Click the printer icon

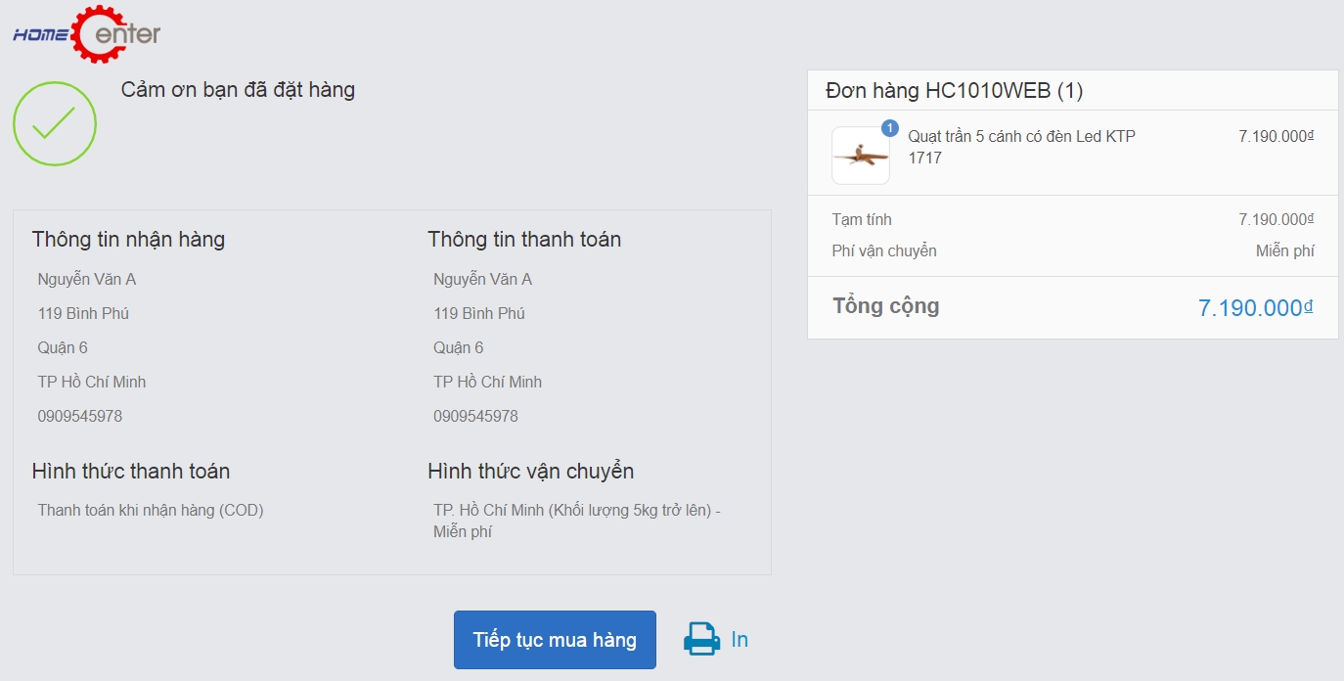click(x=701, y=639)
